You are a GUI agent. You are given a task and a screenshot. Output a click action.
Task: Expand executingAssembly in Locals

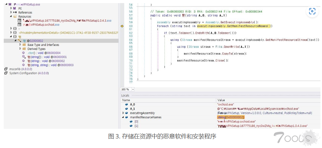123,113
